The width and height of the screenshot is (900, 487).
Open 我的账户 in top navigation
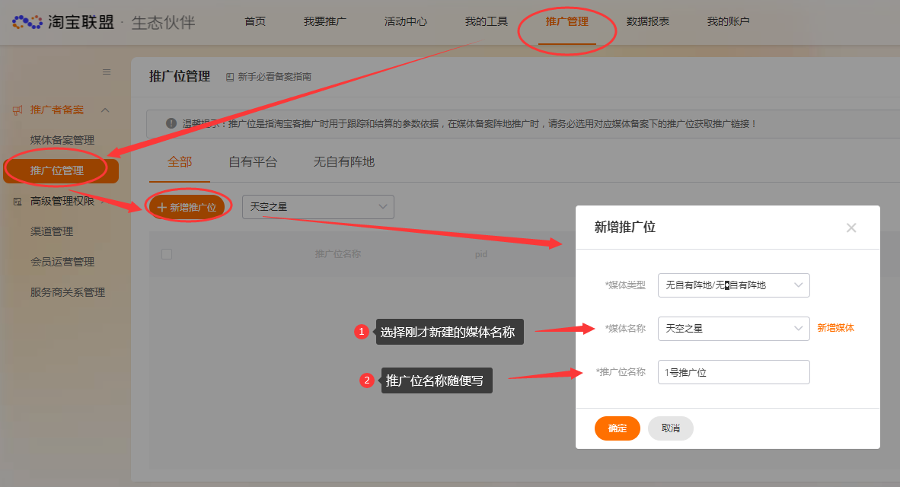(x=729, y=22)
